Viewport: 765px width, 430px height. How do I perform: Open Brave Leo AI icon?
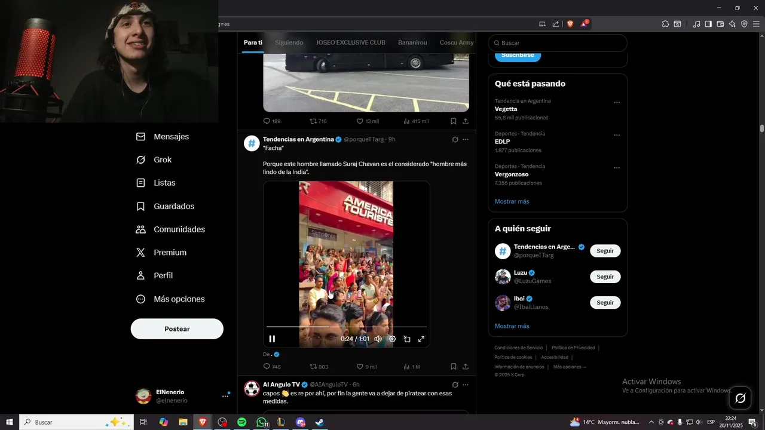click(732, 24)
